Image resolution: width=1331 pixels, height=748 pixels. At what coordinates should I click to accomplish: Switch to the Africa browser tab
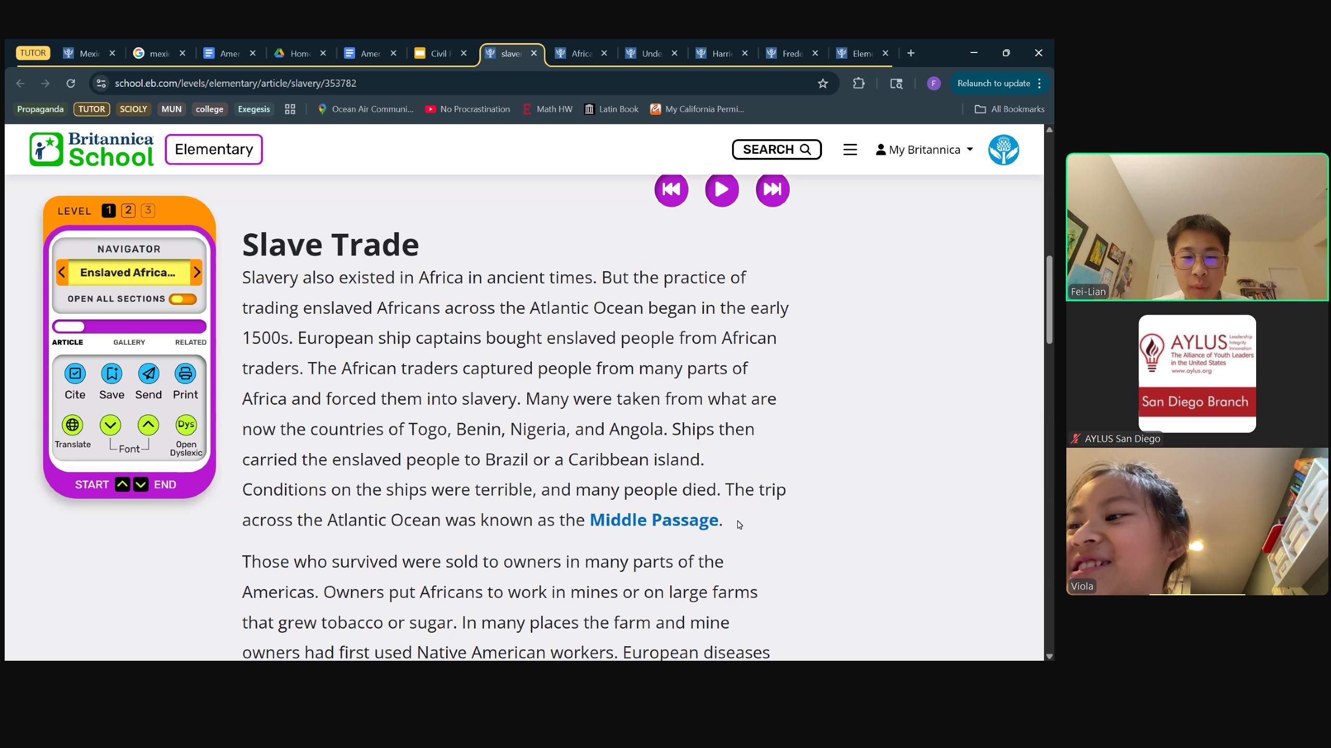[x=581, y=54]
